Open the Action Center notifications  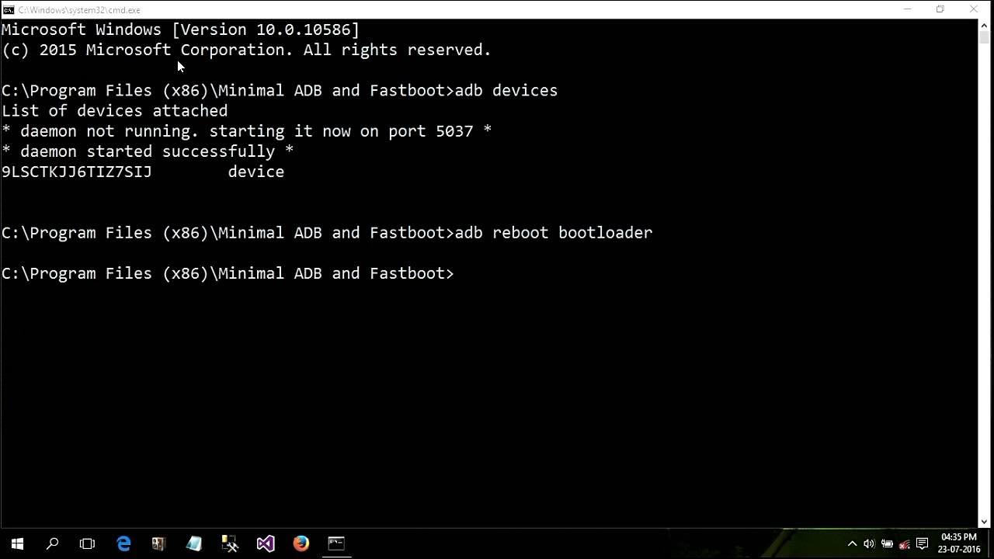(x=923, y=543)
